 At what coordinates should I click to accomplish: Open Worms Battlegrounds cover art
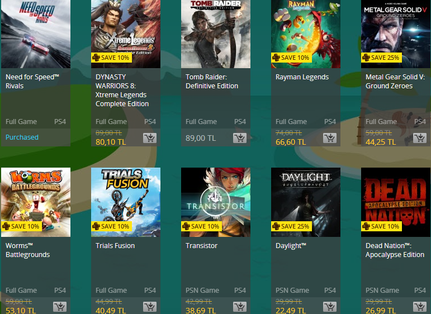(36, 202)
